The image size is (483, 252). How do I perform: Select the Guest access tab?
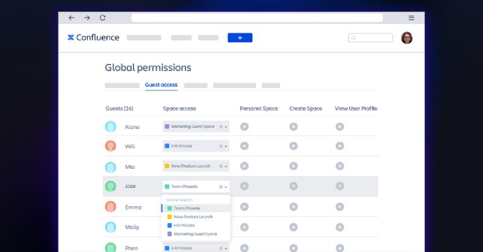pyautogui.click(x=161, y=85)
